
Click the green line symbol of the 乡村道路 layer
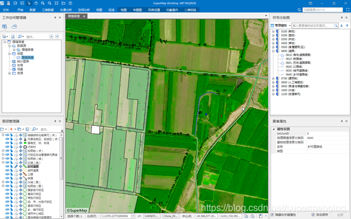pos(25,166)
